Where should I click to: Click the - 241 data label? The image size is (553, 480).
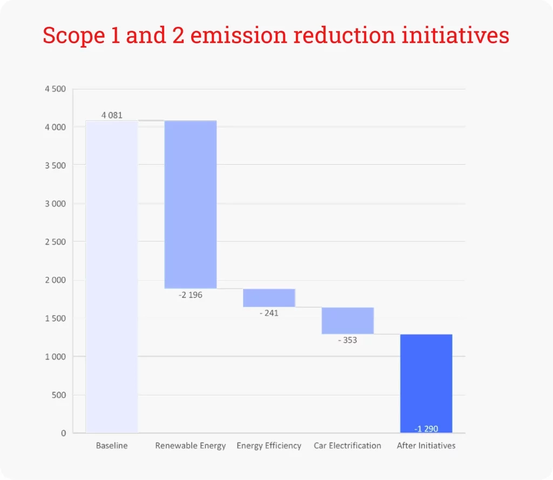point(268,313)
